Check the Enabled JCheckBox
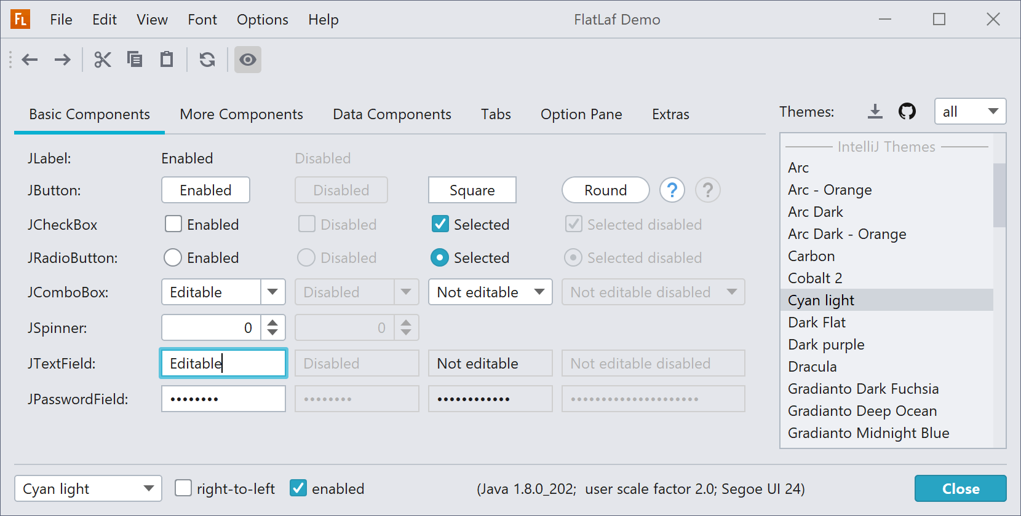 (x=173, y=224)
